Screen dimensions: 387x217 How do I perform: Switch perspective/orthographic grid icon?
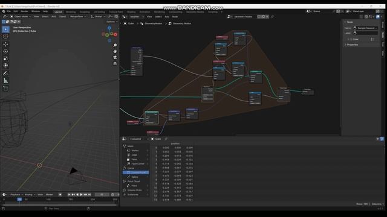click(115, 63)
